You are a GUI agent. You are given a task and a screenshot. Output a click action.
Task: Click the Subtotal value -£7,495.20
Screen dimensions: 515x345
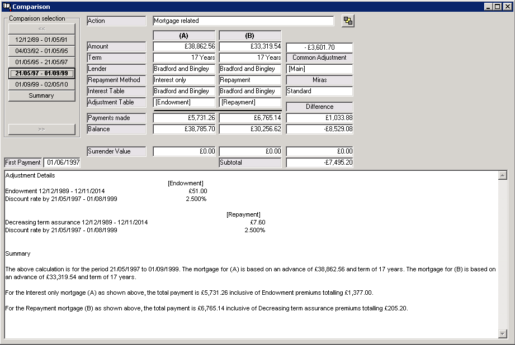(x=319, y=162)
